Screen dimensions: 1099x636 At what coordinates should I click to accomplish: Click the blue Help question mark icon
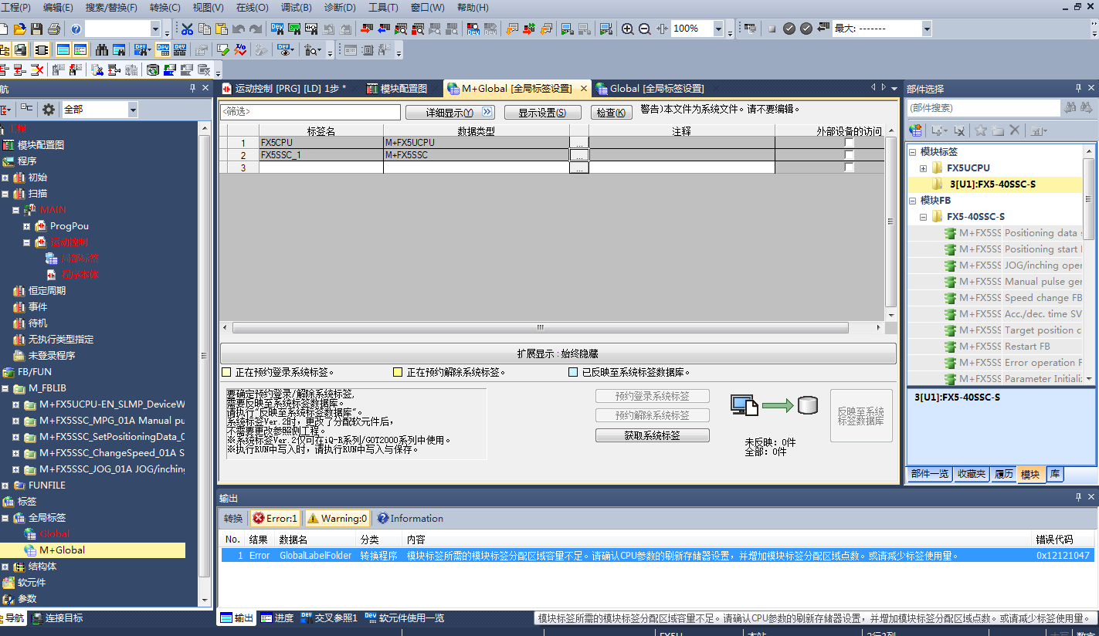click(76, 29)
